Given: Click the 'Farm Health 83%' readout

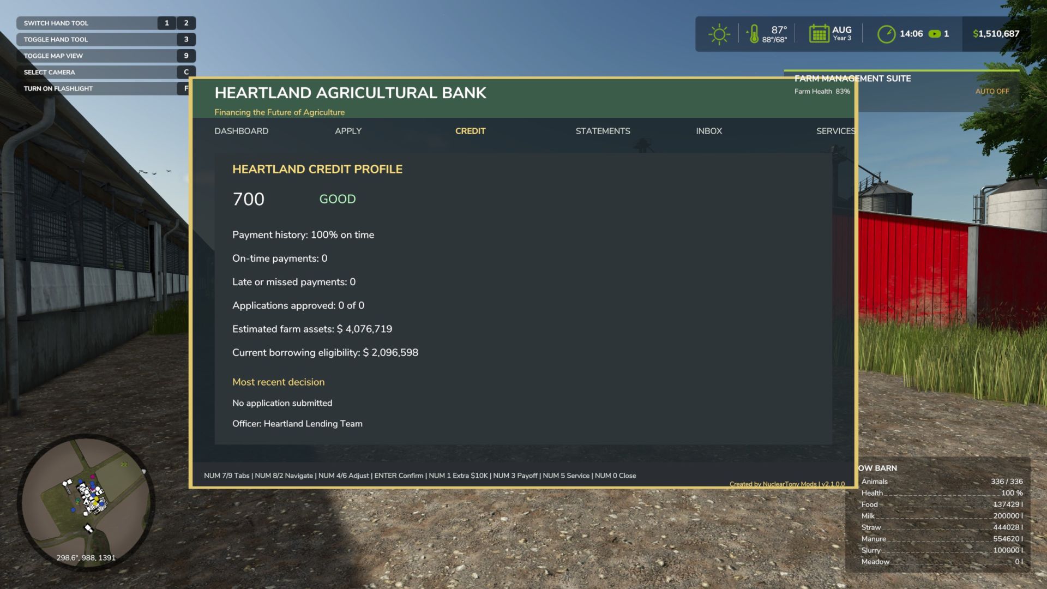Looking at the screenshot, I should pyautogui.click(x=822, y=92).
